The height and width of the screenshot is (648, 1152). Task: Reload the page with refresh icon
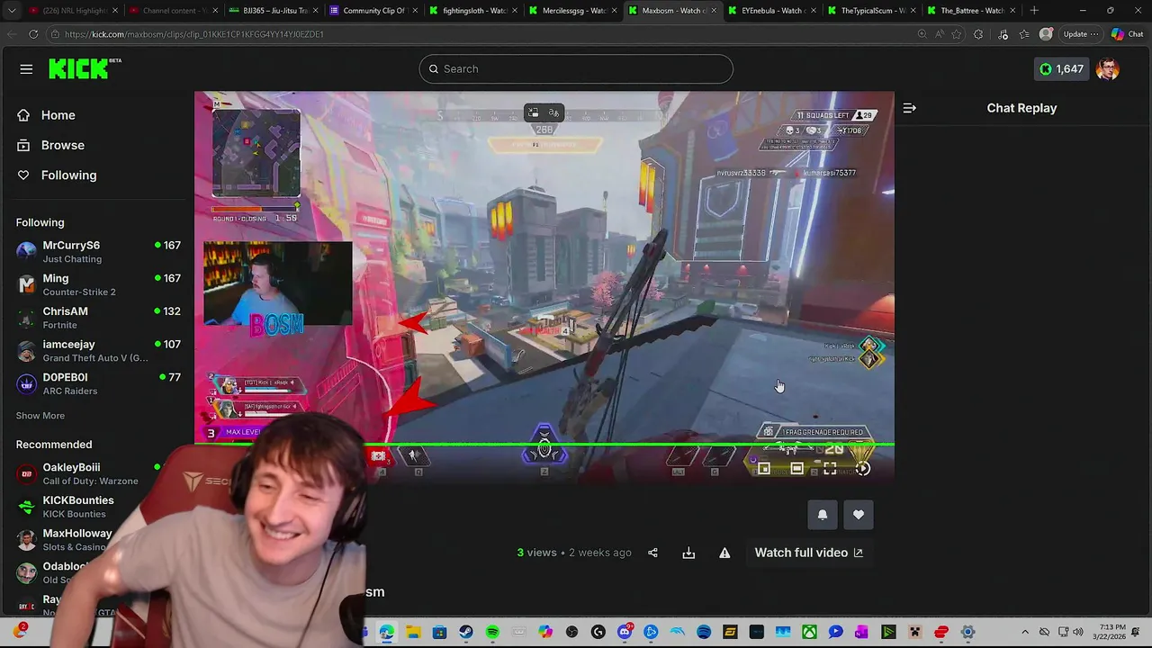[x=33, y=34]
